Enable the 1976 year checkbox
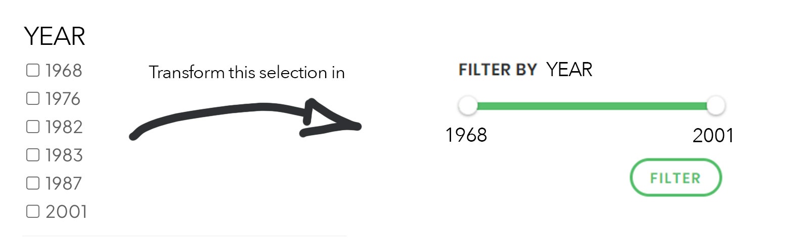Image resolution: width=802 pixels, height=238 pixels. point(33,99)
